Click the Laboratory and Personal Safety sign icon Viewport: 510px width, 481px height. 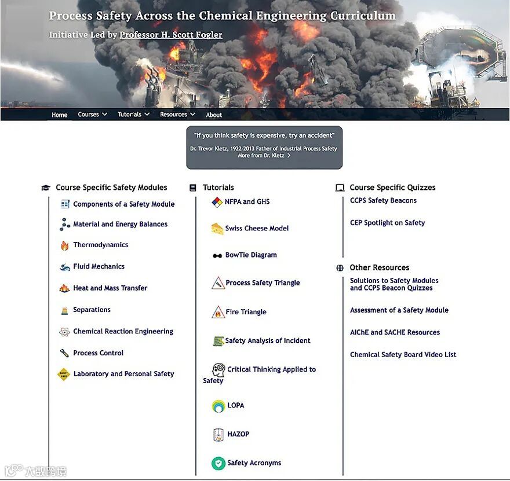(x=64, y=374)
